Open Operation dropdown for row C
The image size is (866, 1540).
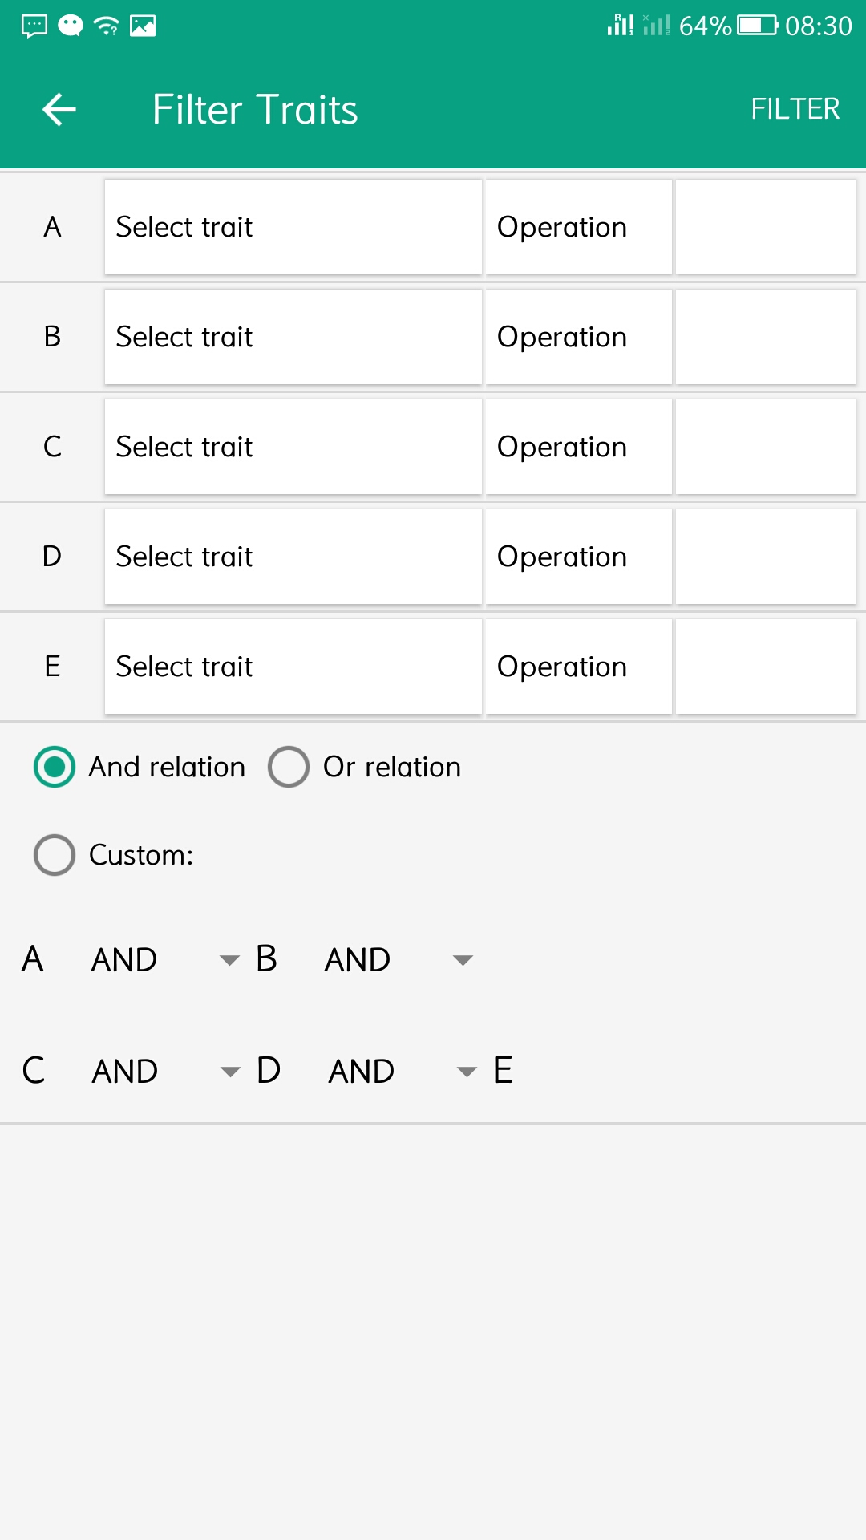click(x=578, y=447)
